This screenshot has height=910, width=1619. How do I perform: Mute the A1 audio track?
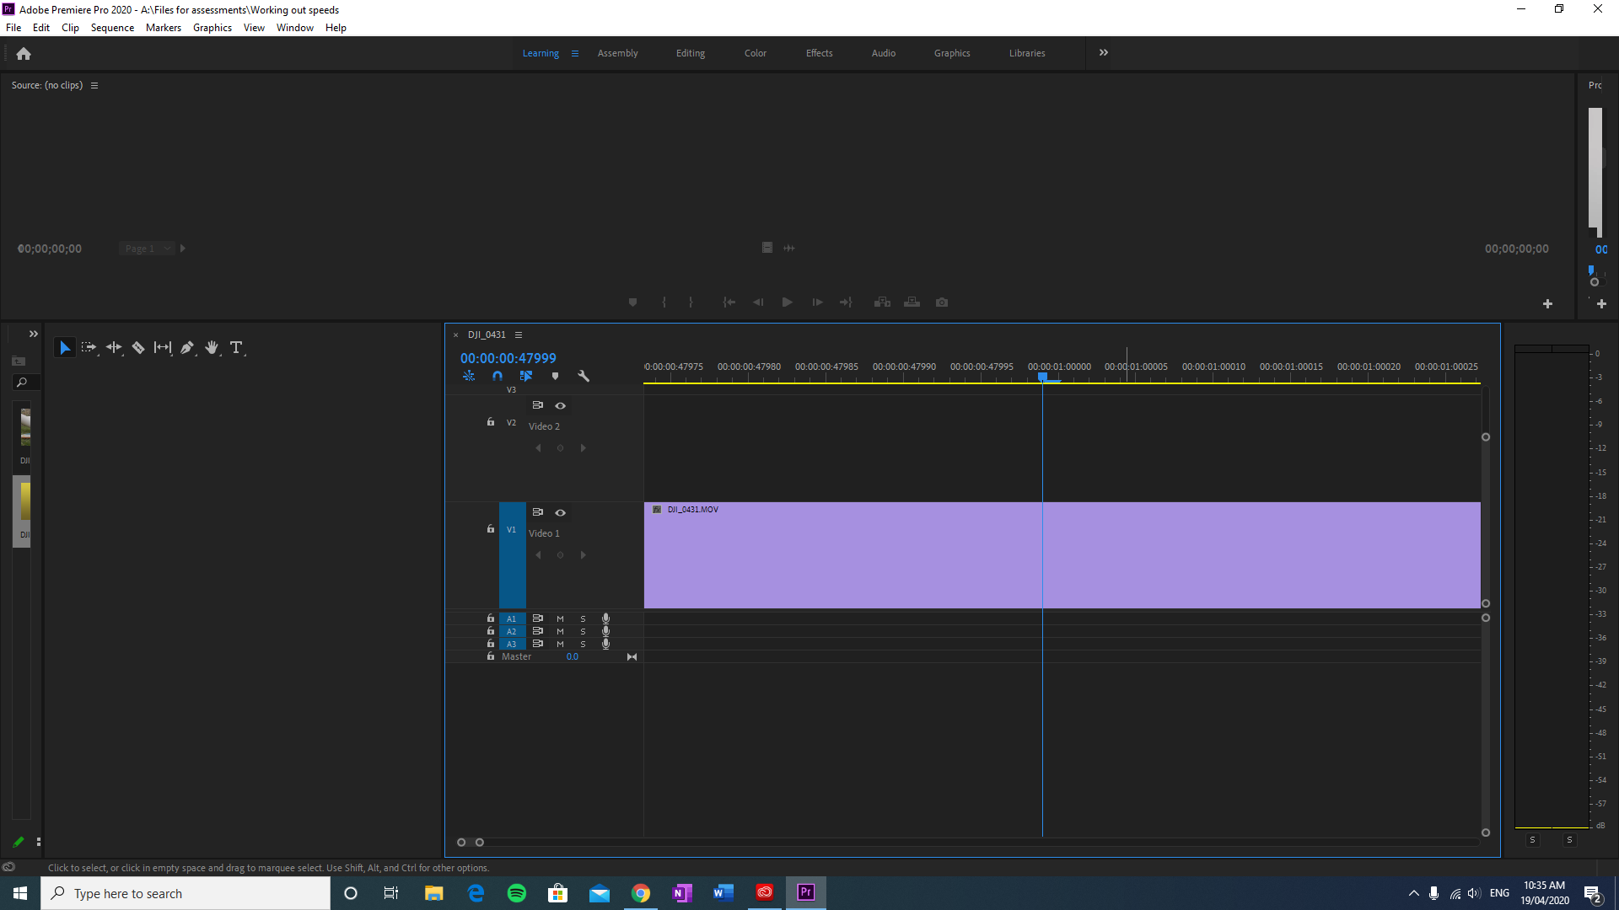point(560,618)
